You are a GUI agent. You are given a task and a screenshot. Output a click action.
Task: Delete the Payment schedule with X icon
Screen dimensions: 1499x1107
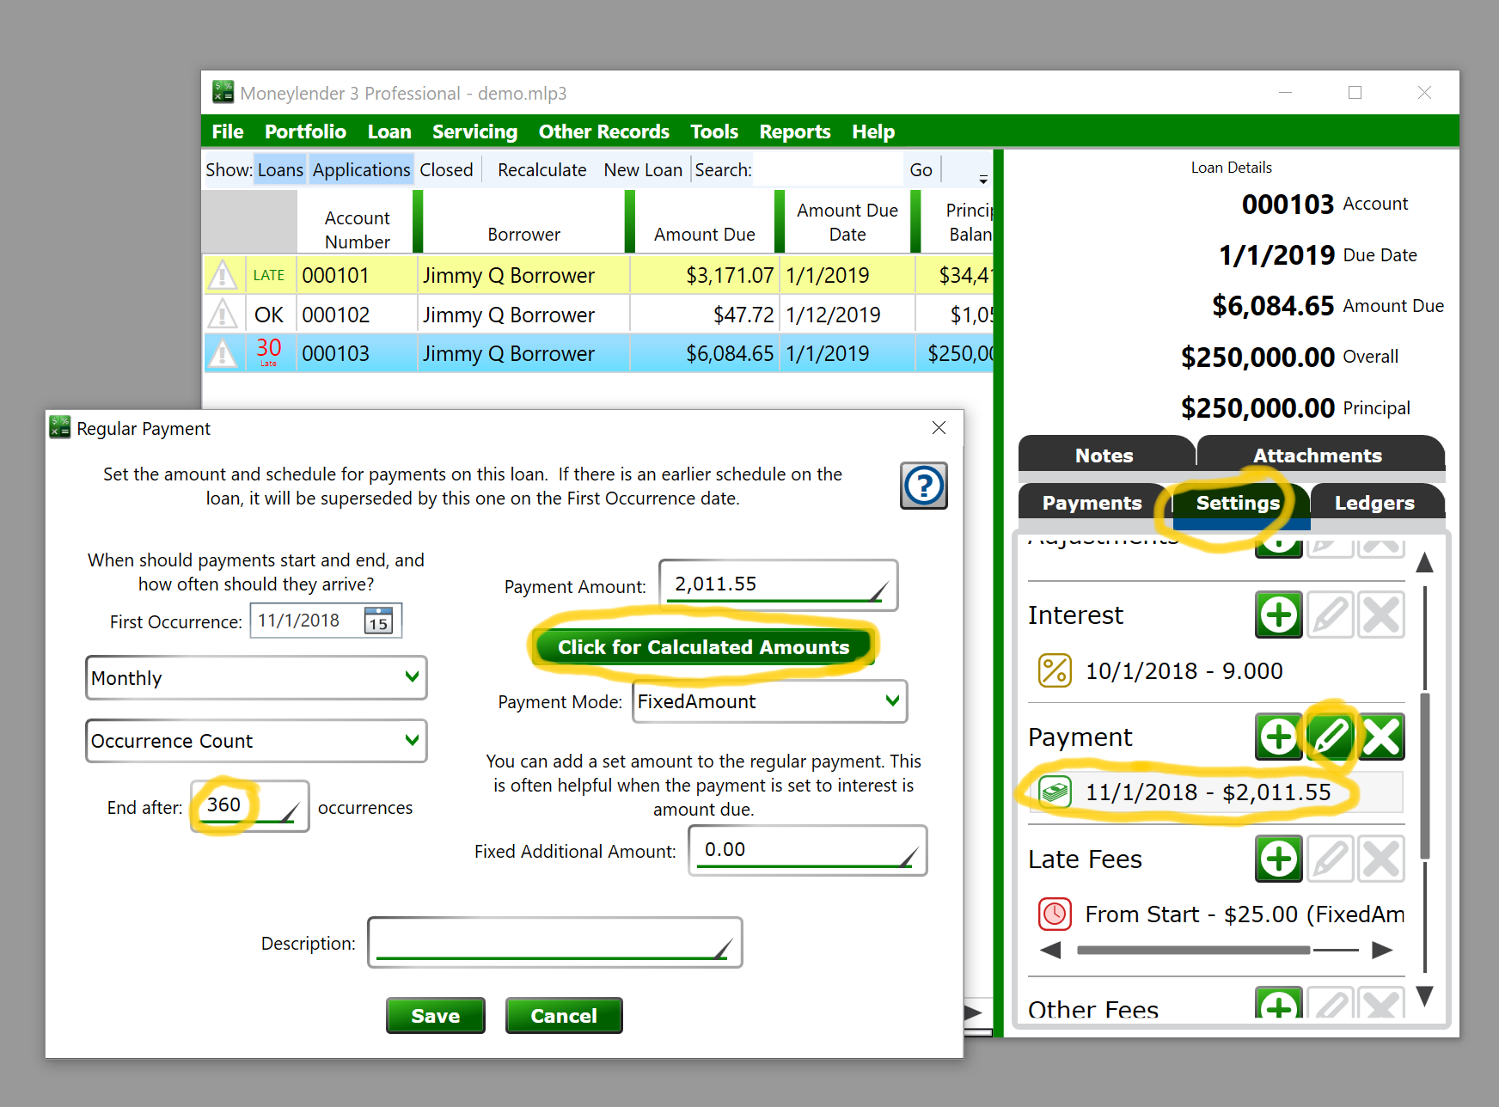[1381, 737]
